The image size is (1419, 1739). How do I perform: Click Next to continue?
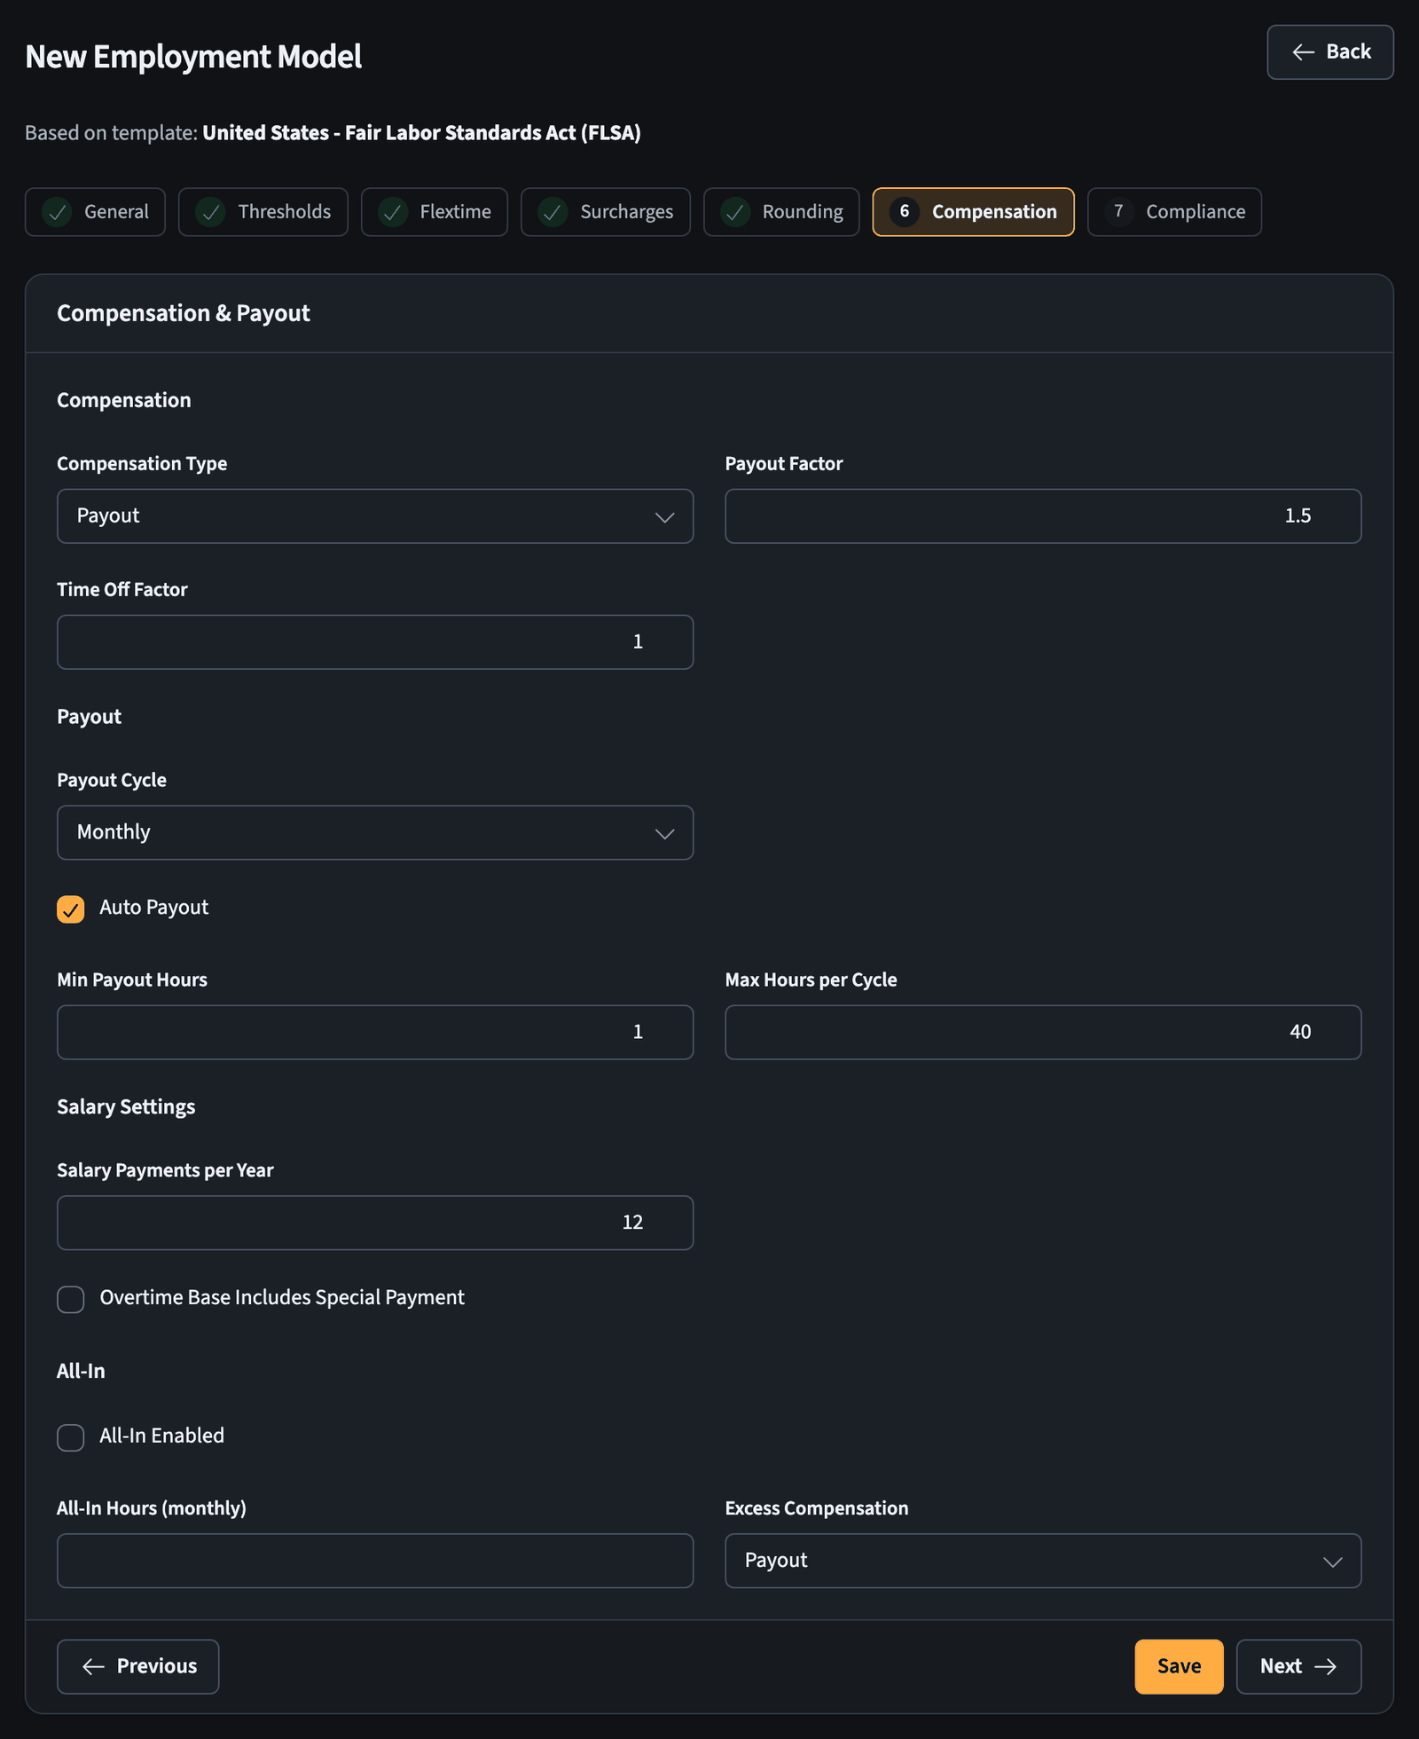[x=1298, y=1667]
